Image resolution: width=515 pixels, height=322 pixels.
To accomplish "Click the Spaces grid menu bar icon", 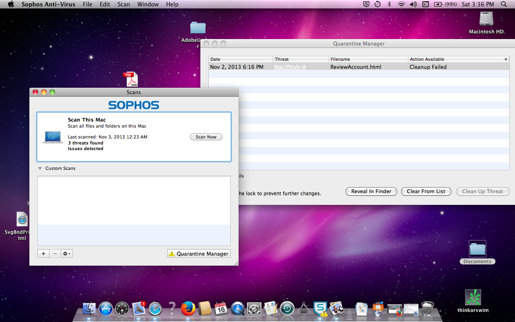I will pyautogui.click(x=426, y=4).
